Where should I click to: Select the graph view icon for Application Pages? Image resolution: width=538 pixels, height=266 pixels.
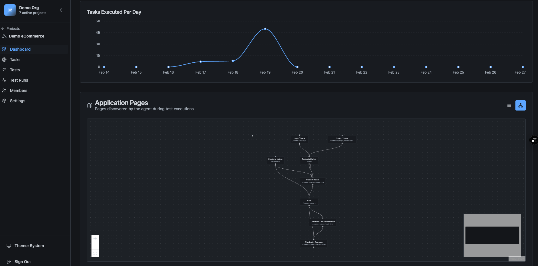pyautogui.click(x=520, y=105)
